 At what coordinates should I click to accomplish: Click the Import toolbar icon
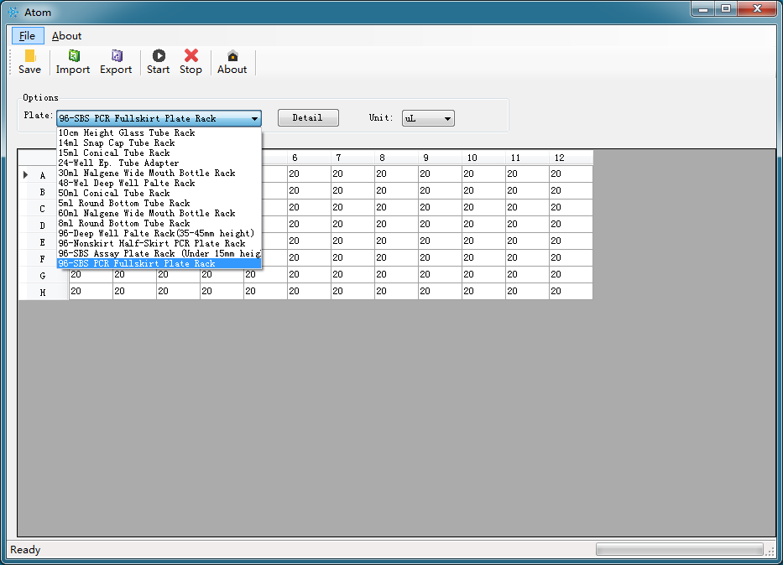tap(73, 61)
